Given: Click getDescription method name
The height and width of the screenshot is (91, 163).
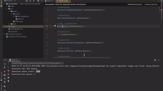Looking at the screenshot, I should tap(82, 51).
